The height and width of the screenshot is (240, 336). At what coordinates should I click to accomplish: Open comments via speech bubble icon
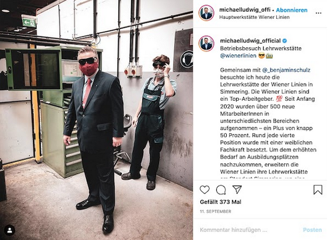pos(221,190)
